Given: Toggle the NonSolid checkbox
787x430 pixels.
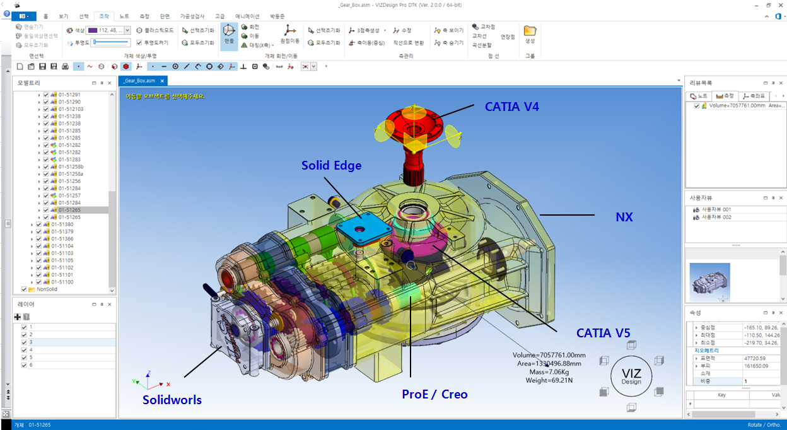Looking at the screenshot, I should click(24, 289).
